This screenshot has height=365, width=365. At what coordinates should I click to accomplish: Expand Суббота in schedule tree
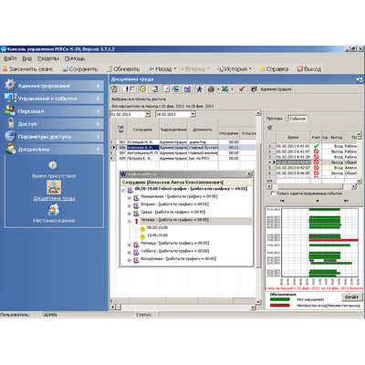129,253
